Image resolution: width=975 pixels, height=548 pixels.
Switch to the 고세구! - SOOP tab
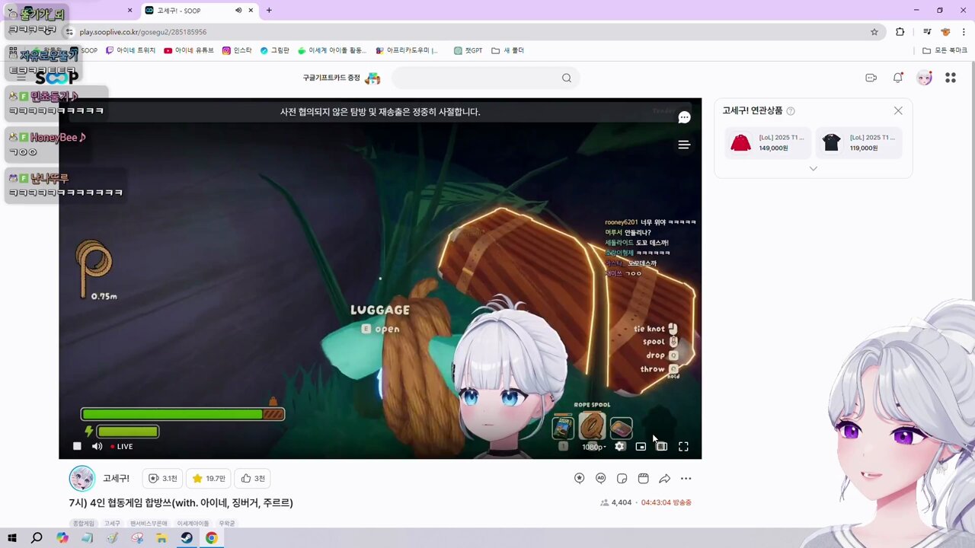pyautogui.click(x=200, y=11)
